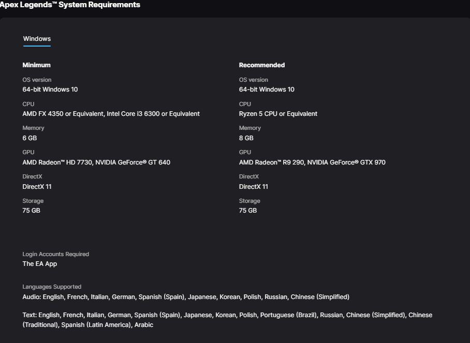470x343 pixels.
Task: Click the 64-bit Windows 10 text under Recommended
Action: pos(267,90)
